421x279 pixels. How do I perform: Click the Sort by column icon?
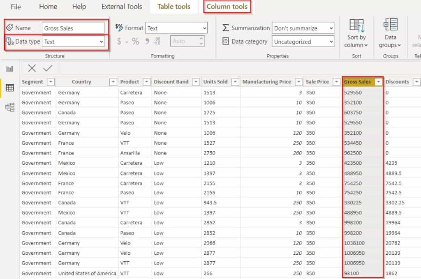click(356, 26)
